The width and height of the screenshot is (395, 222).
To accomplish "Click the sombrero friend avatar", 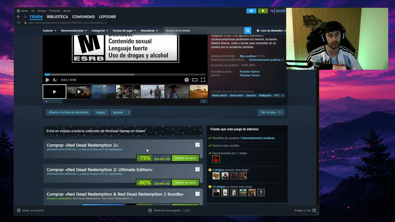I will 252,193.
